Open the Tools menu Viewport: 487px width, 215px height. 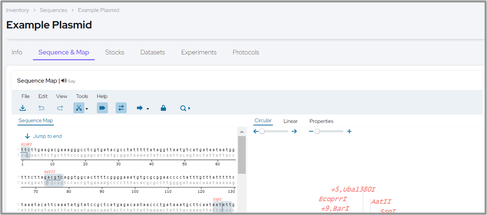pos(82,96)
